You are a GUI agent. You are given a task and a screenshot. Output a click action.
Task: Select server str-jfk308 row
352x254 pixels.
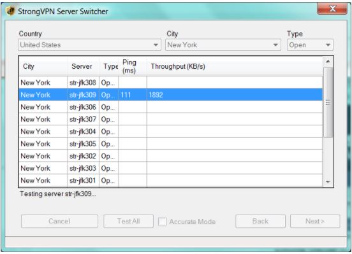[x=171, y=83]
